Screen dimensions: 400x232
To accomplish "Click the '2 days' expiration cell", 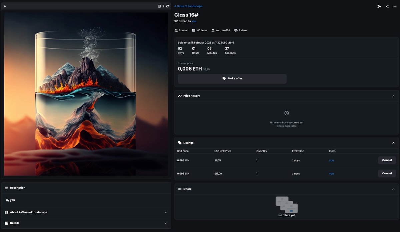I will pos(296,161).
